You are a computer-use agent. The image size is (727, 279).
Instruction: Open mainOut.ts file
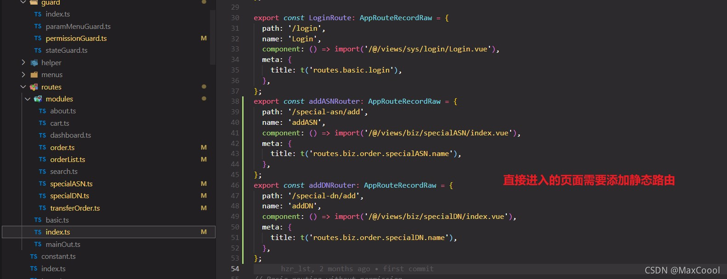[x=63, y=244]
